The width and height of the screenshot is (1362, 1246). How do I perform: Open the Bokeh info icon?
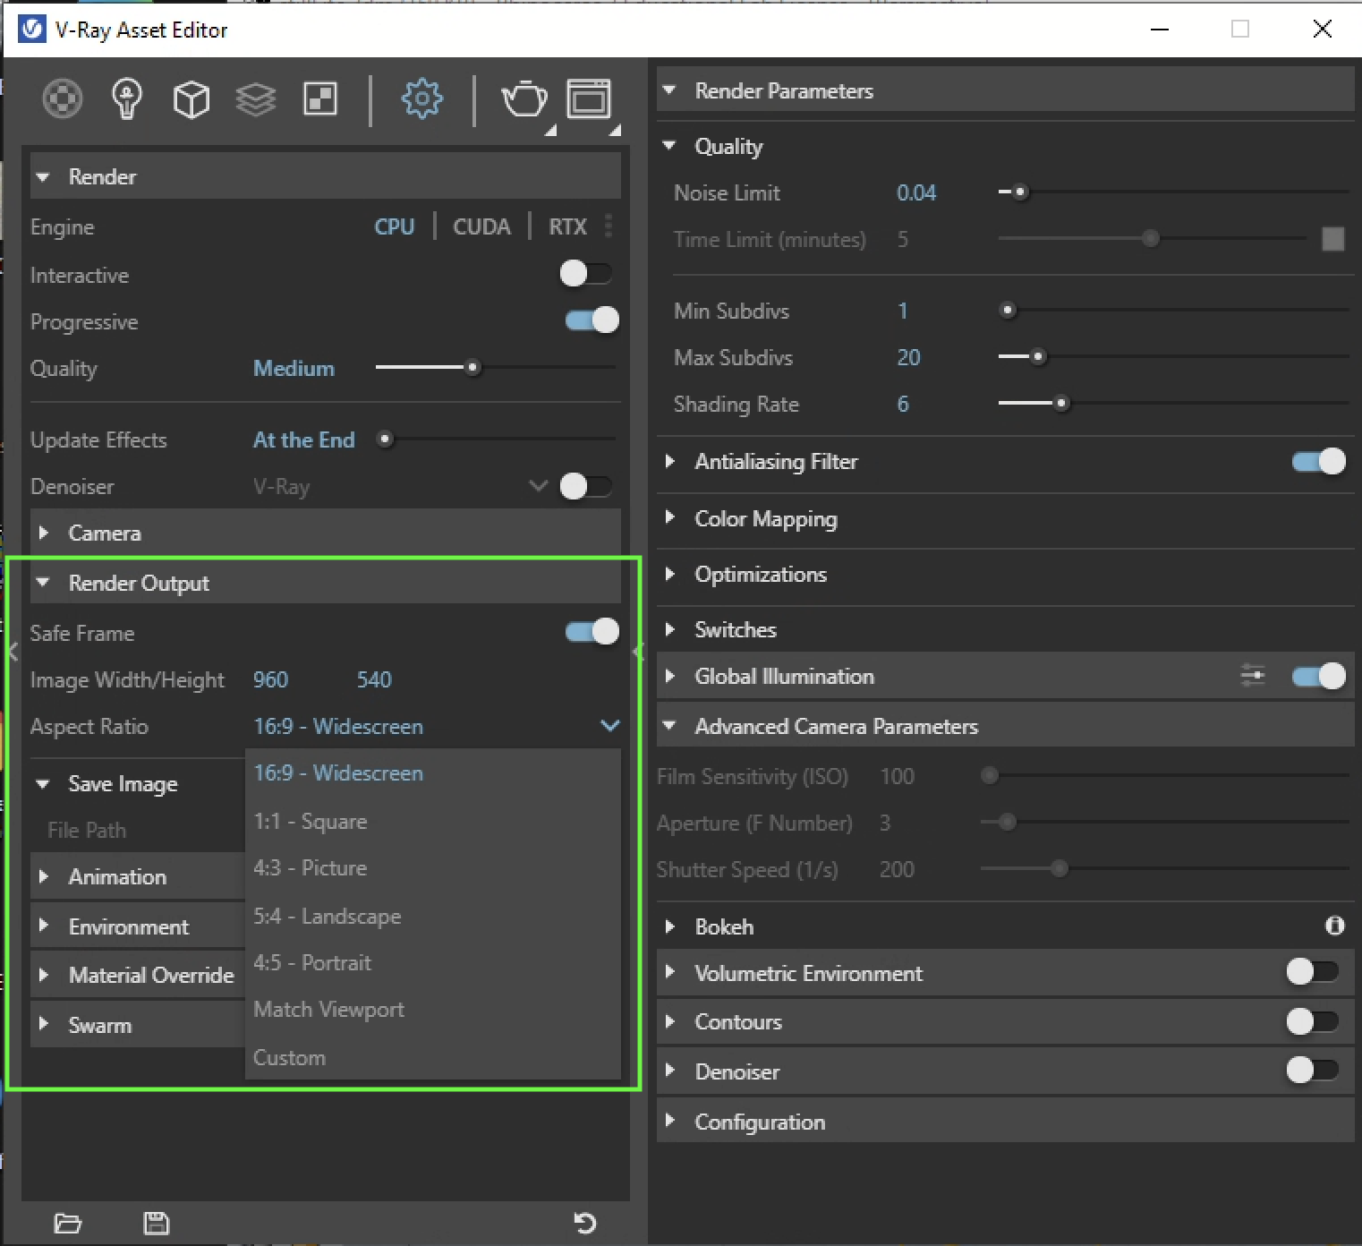pyautogui.click(x=1334, y=926)
